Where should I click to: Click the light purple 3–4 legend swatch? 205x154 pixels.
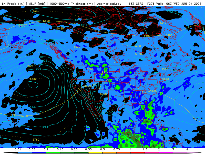(x=180, y=153)
